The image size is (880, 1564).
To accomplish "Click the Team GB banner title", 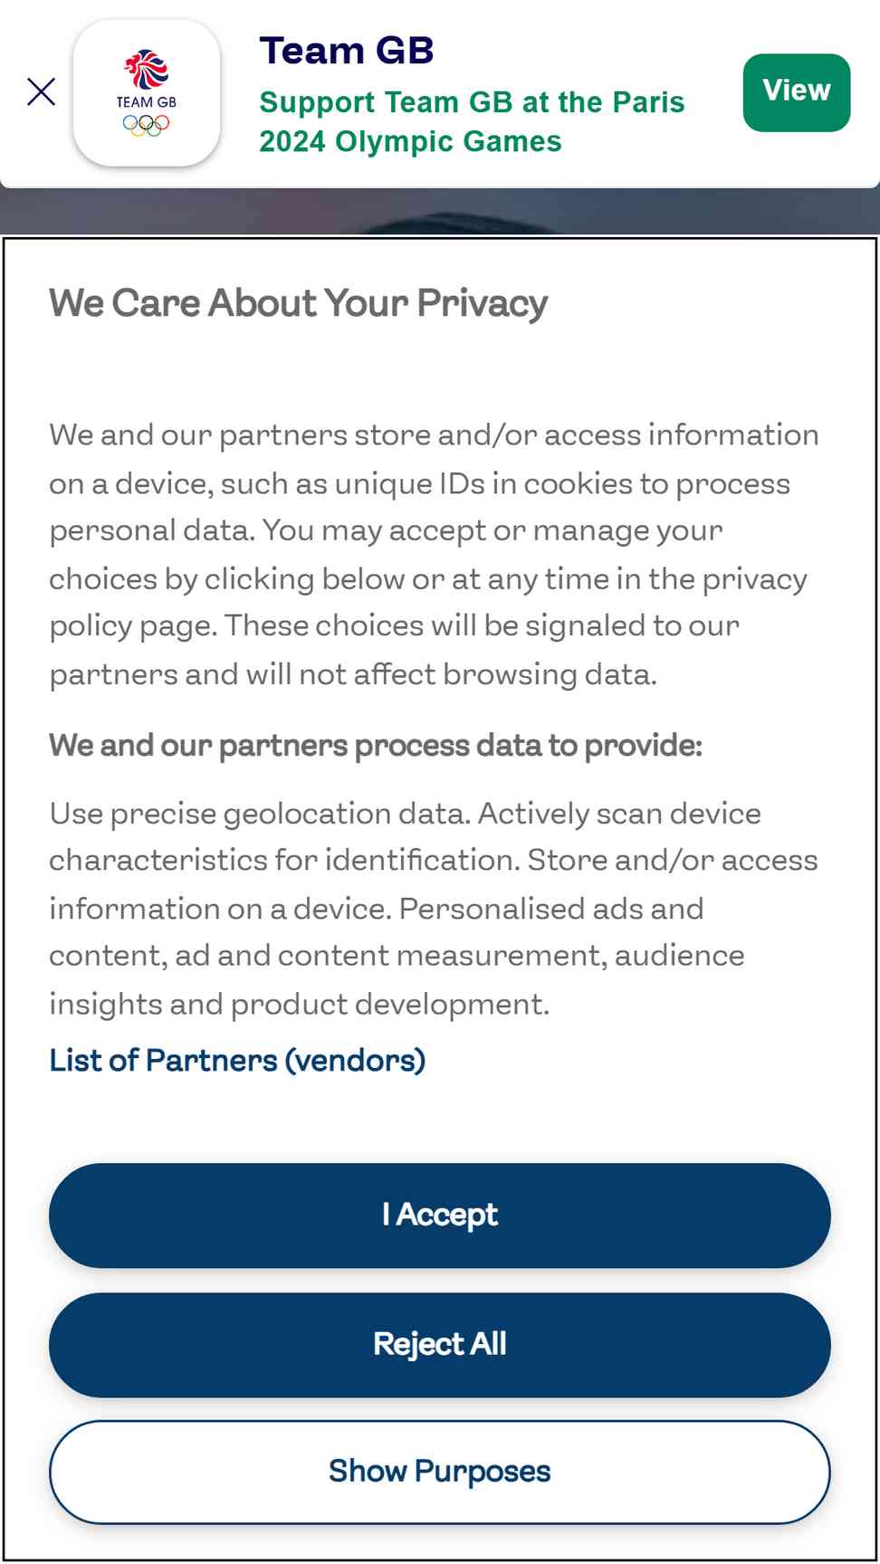I will pyautogui.click(x=347, y=51).
